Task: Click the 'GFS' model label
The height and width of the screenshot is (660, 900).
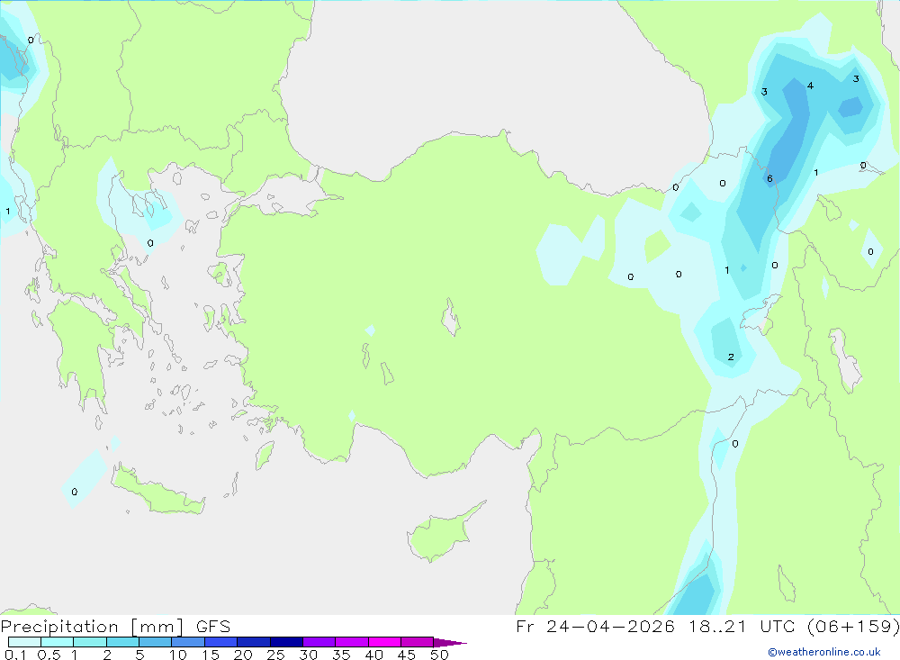Action: point(213,627)
